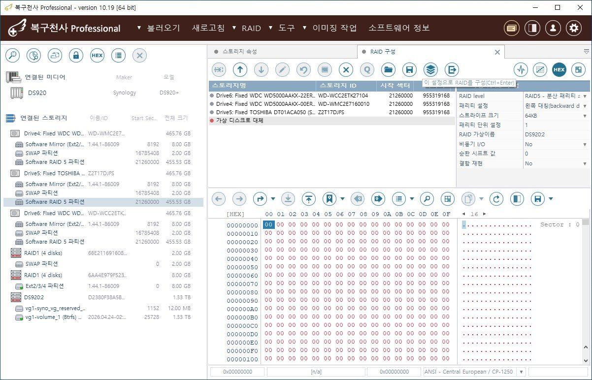Screen dimensions: 592x380
Task: Decrease hex bytes-per-row with left arrow
Action: point(463,214)
